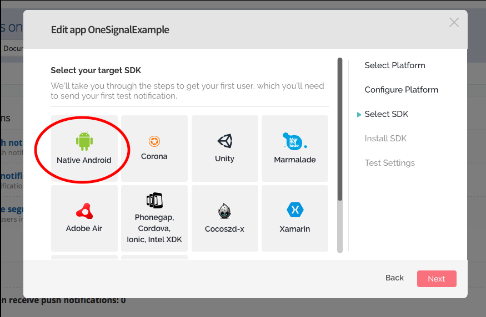Go to Configure Platform step
Screen dimensions: 486x317
click(401, 90)
